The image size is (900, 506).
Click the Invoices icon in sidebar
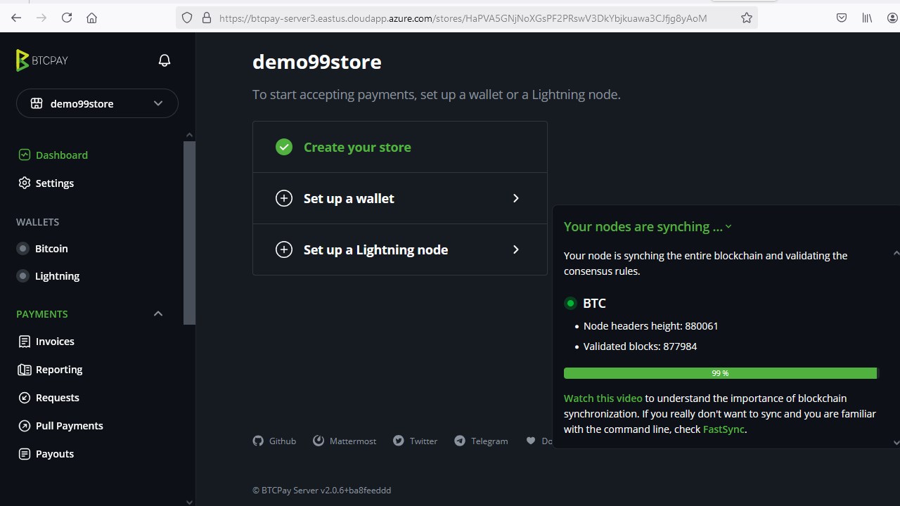point(25,342)
